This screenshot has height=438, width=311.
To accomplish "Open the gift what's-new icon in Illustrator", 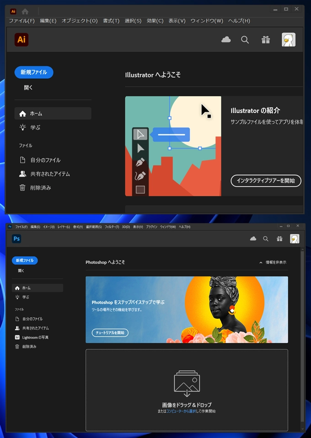I will click(x=266, y=40).
